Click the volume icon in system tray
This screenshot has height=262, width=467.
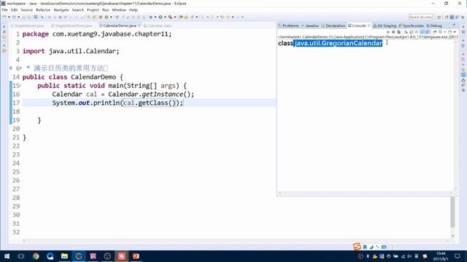click(x=409, y=256)
